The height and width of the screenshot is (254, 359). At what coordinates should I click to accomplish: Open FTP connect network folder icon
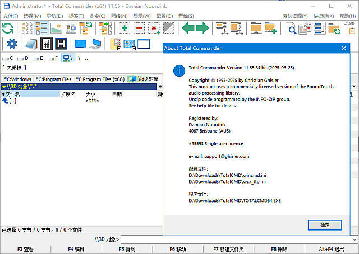pyautogui.click(x=256, y=29)
